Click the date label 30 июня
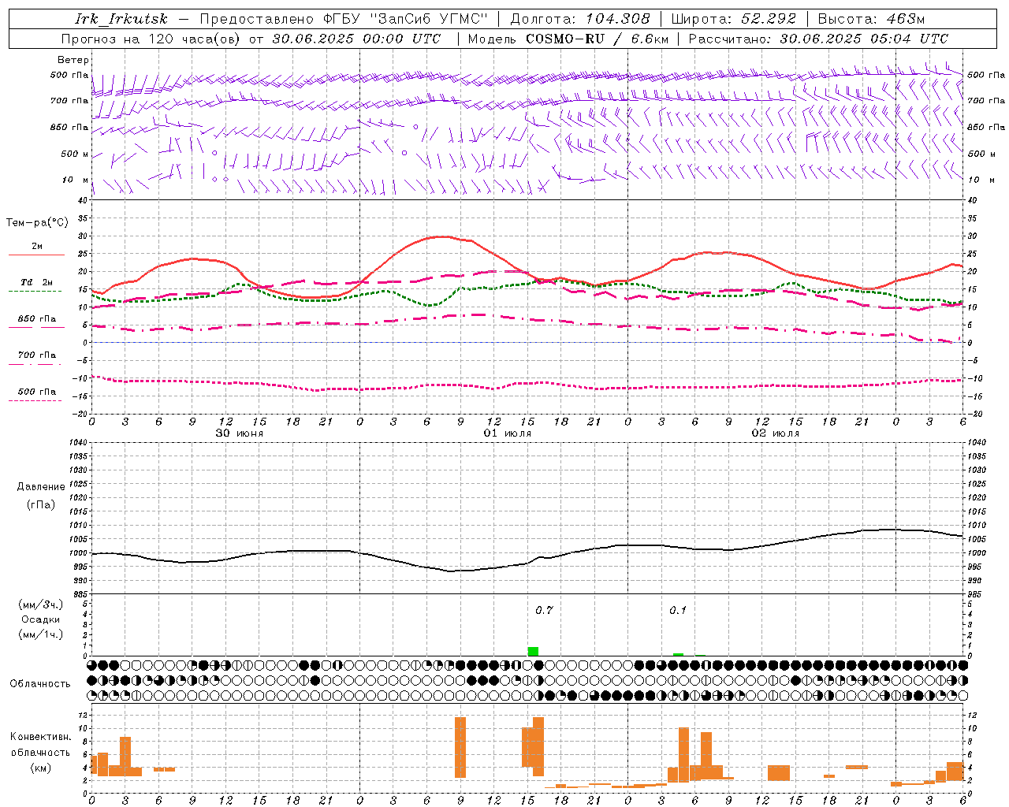Image resolution: width=1009 pixels, height=807 pixels. (240, 433)
